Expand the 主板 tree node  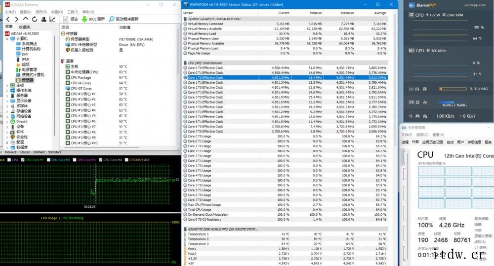click(x=7, y=85)
